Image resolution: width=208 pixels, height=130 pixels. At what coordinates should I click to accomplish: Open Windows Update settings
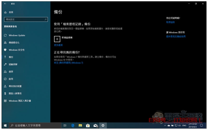[17, 35]
